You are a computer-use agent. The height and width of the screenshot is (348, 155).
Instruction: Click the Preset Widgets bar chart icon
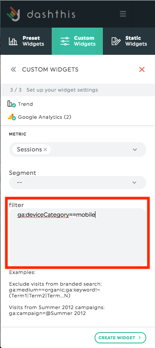pos(13,41)
